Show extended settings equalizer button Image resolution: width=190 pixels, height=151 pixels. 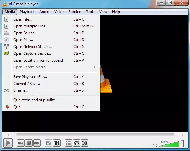click(x=57, y=143)
